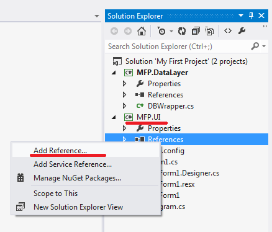This screenshot has width=272, height=232.
Task: Click the View Code angle-brackets icon
Action: coord(228,31)
